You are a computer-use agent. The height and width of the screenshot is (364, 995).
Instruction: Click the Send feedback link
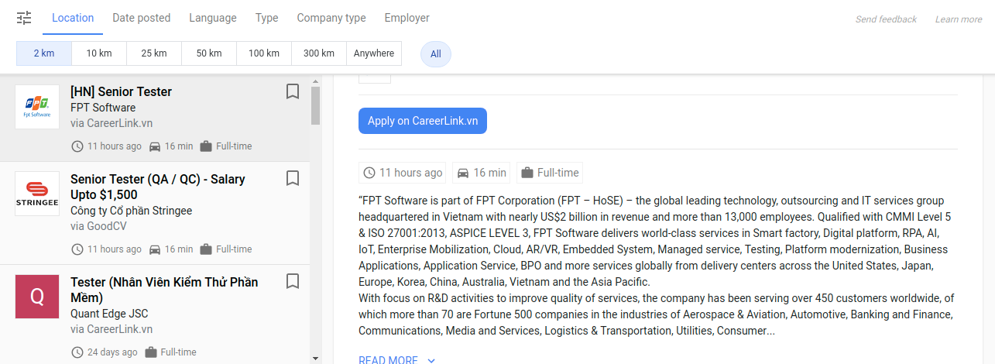(886, 19)
